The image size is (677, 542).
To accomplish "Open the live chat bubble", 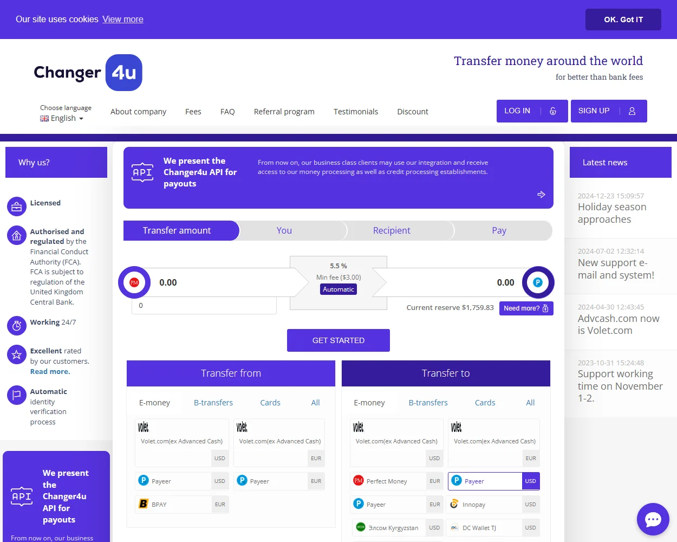I will tap(653, 519).
